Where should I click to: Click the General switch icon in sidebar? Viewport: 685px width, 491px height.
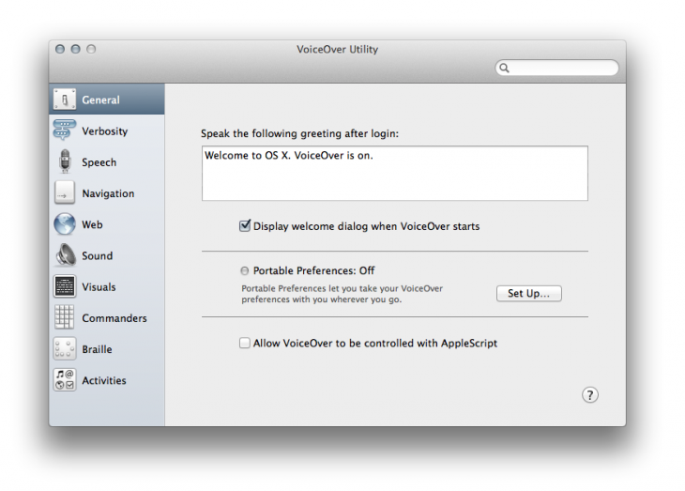tap(65, 100)
